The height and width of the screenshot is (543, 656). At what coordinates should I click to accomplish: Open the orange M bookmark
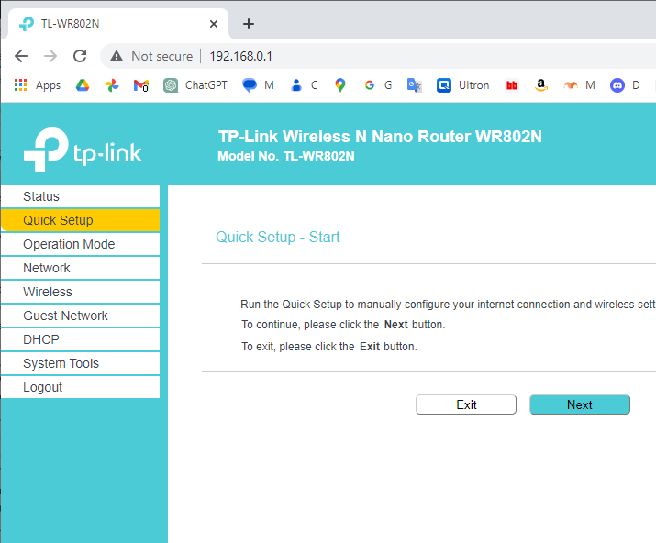pyautogui.click(x=579, y=85)
